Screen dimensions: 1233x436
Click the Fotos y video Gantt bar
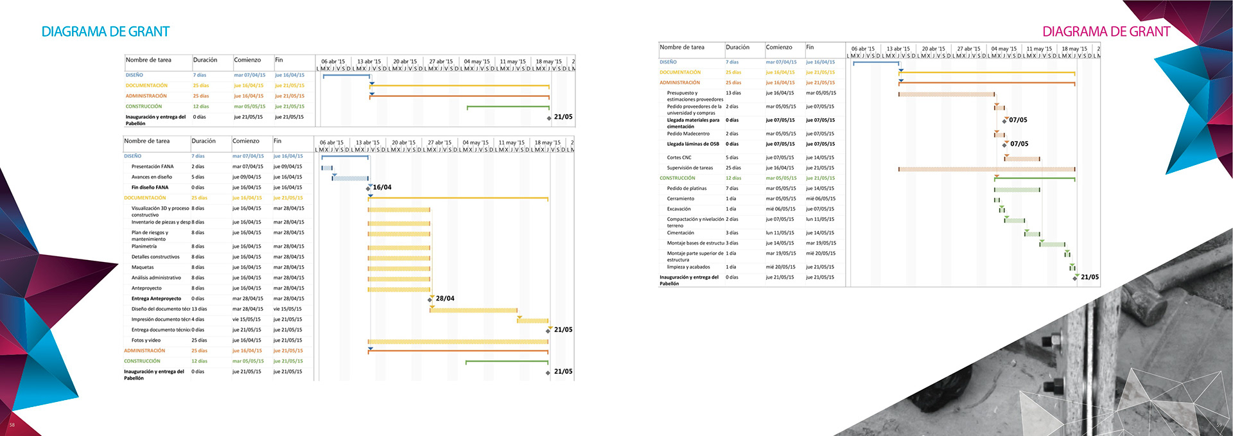click(458, 342)
